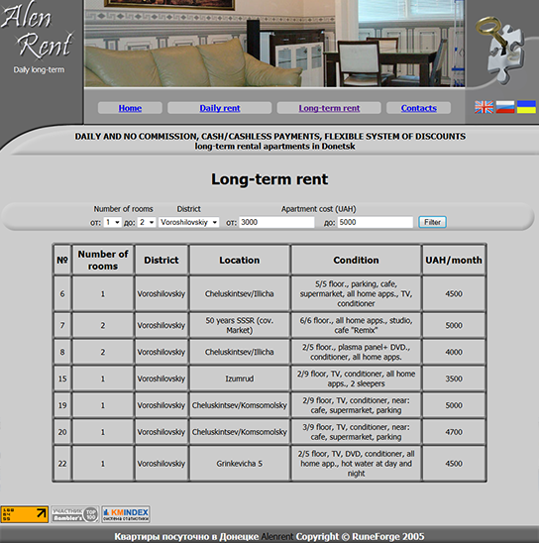Switch language via the Russian flag icon

[x=505, y=107]
